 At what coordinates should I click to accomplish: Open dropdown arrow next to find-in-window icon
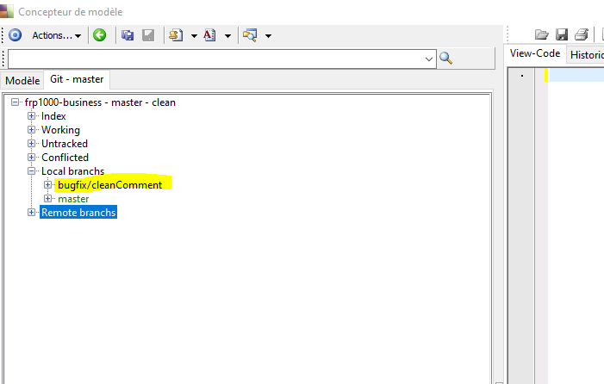pyautogui.click(x=269, y=36)
